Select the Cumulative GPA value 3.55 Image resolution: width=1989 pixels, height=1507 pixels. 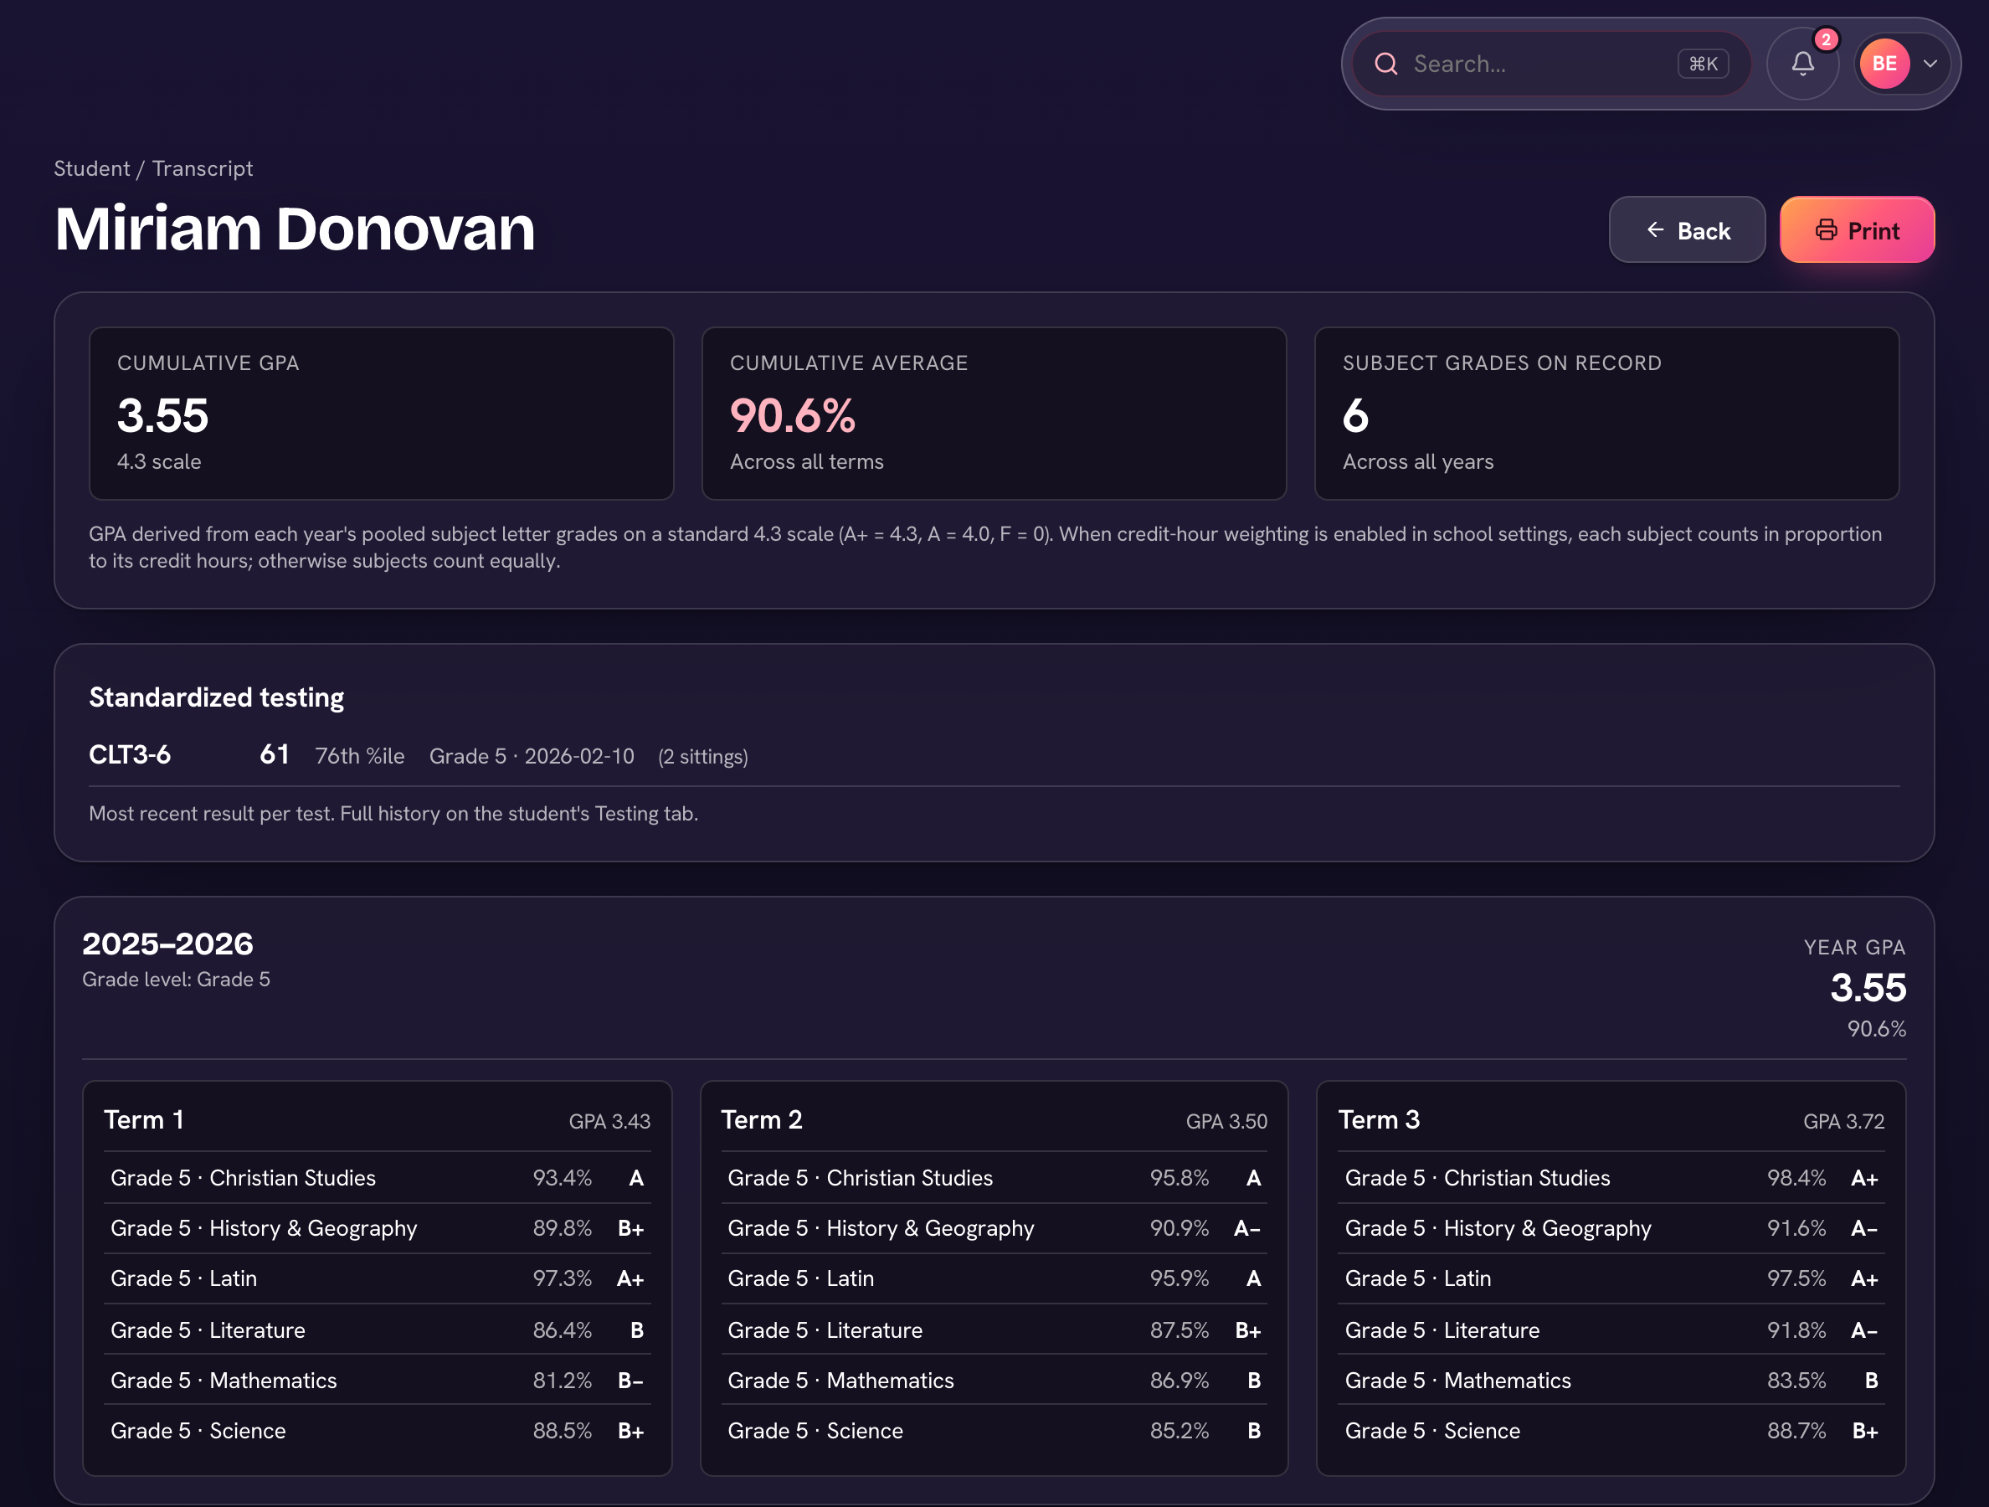coord(162,415)
